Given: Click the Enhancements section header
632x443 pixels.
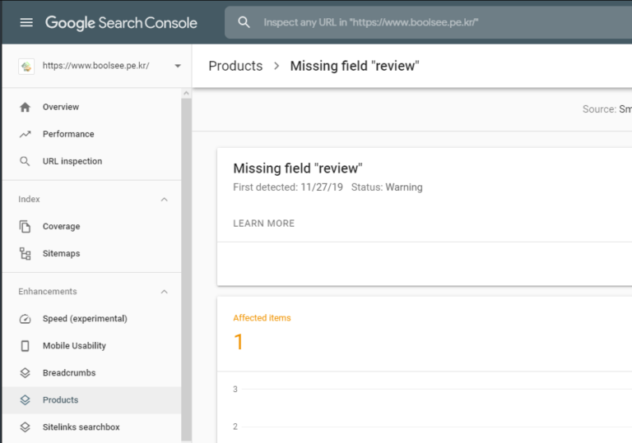Looking at the screenshot, I should click(48, 292).
